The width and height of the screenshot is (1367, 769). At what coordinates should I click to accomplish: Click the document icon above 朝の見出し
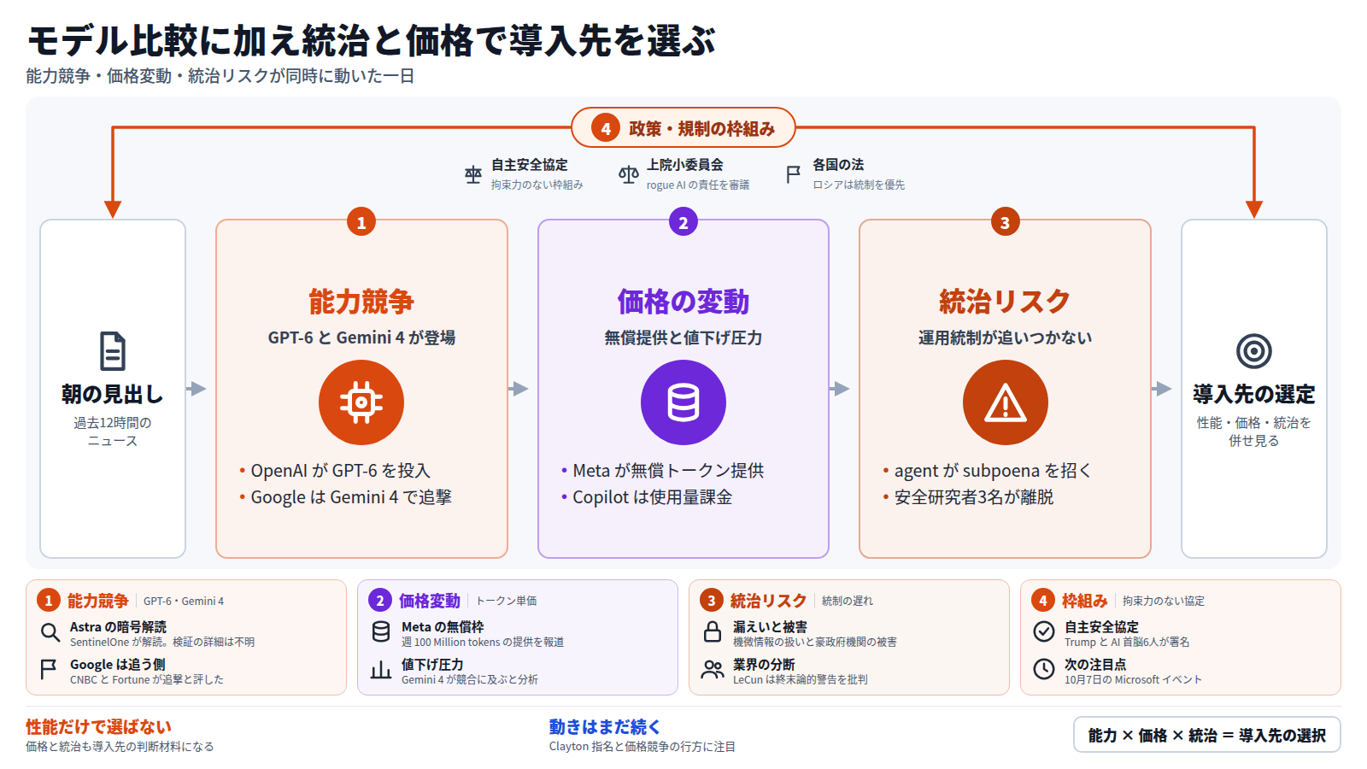coord(113,351)
